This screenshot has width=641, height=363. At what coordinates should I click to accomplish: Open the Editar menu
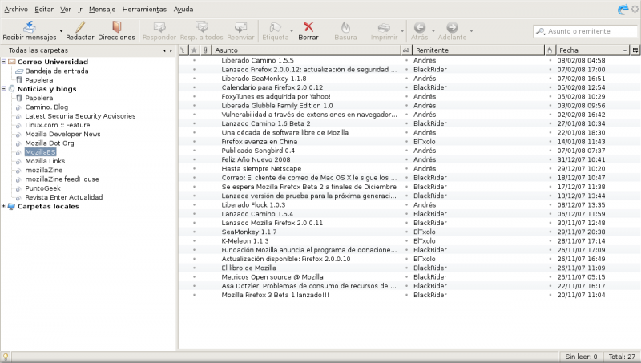click(x=44, y=9)
